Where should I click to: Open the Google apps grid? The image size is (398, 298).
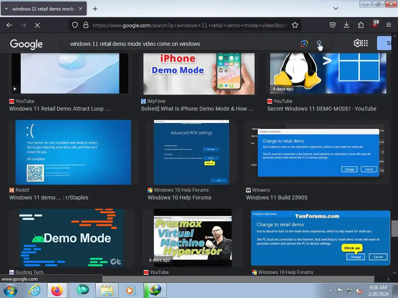(x=364, y=43)
